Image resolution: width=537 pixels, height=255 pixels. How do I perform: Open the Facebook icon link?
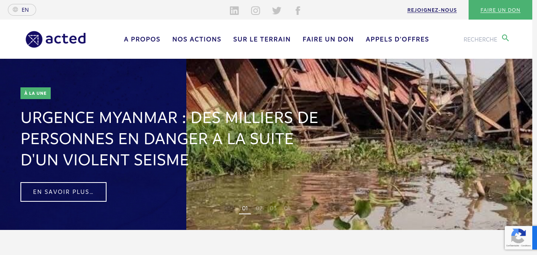298,11
